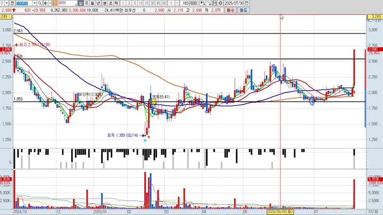Viewport: 383px width, 215px height.
Task: Edit the 183/600 candle count field
Action: (189, 3)
